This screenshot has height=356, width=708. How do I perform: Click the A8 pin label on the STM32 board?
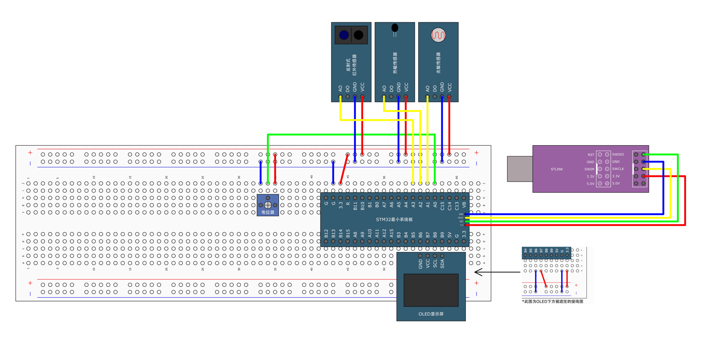tap(355, 234)
